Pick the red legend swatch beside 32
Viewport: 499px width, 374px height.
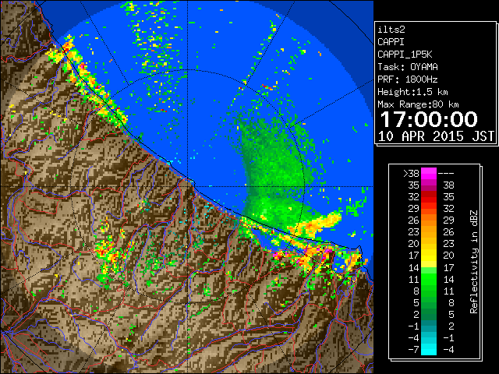click(x=429, y=197)
